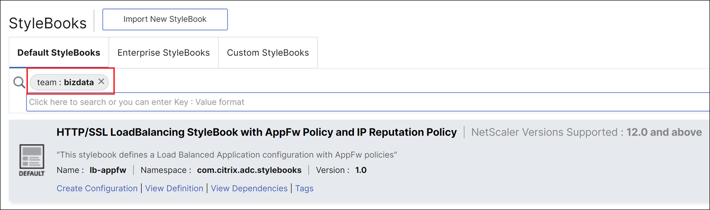The width and height of the screenshot is (710, 210).
Task: Open the View Dependencies link
Action: click(x=249, y=188)
